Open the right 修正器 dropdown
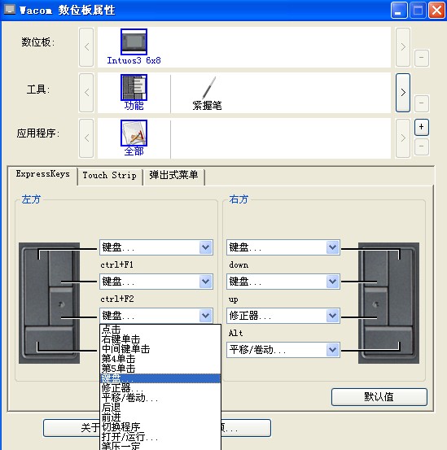This screenshot has height=450, width=447. tap(283, 316)
